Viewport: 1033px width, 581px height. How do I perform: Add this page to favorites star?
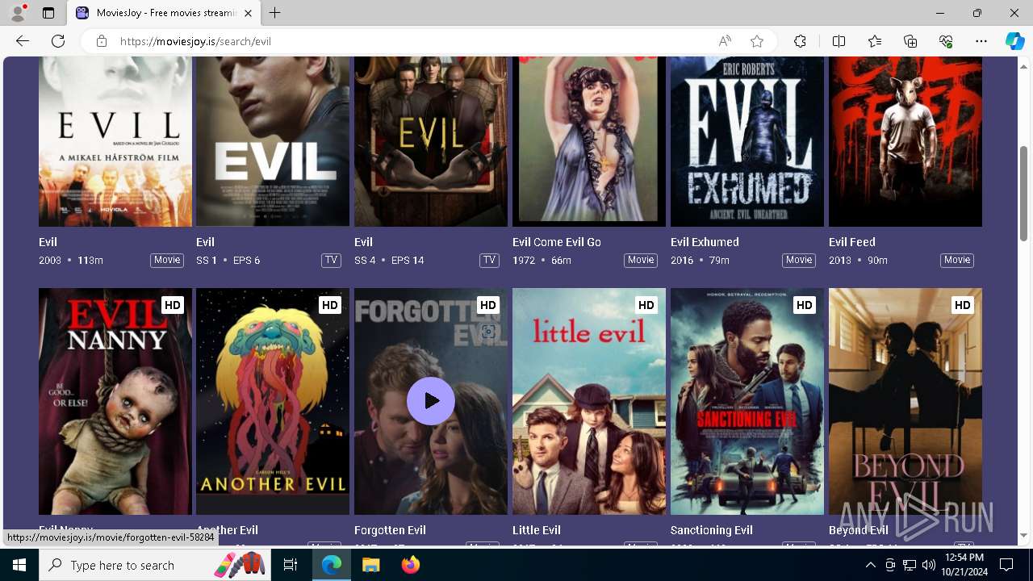pyautogui.click(x=757, y=41)
